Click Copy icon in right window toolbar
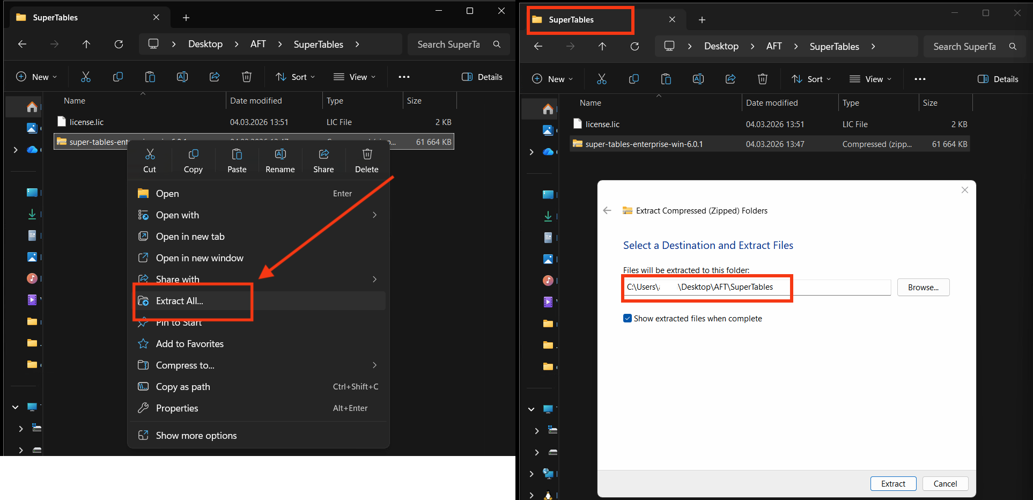This screenshot has height=500, width=1033. 634,79
